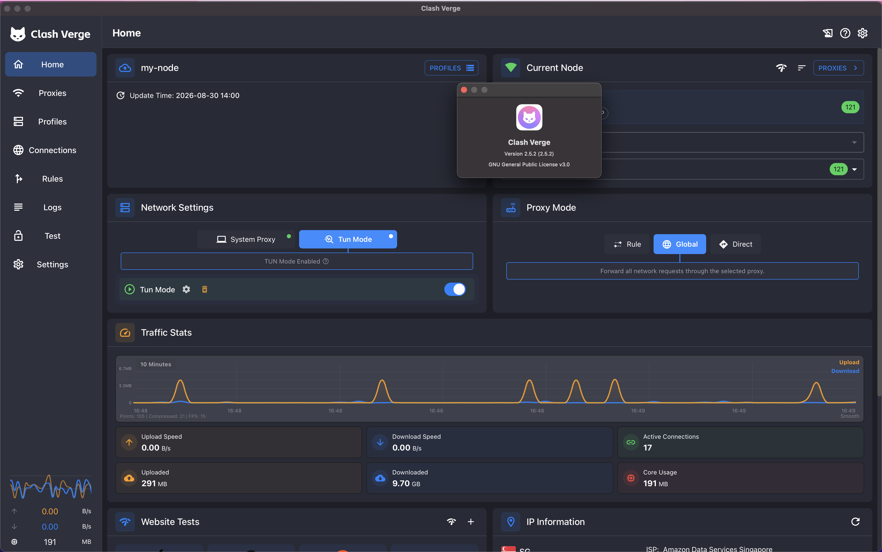The height and width of the screenshot is (552, 882).
Task: Refresh IP Information
Action: [x=855, y=522]
